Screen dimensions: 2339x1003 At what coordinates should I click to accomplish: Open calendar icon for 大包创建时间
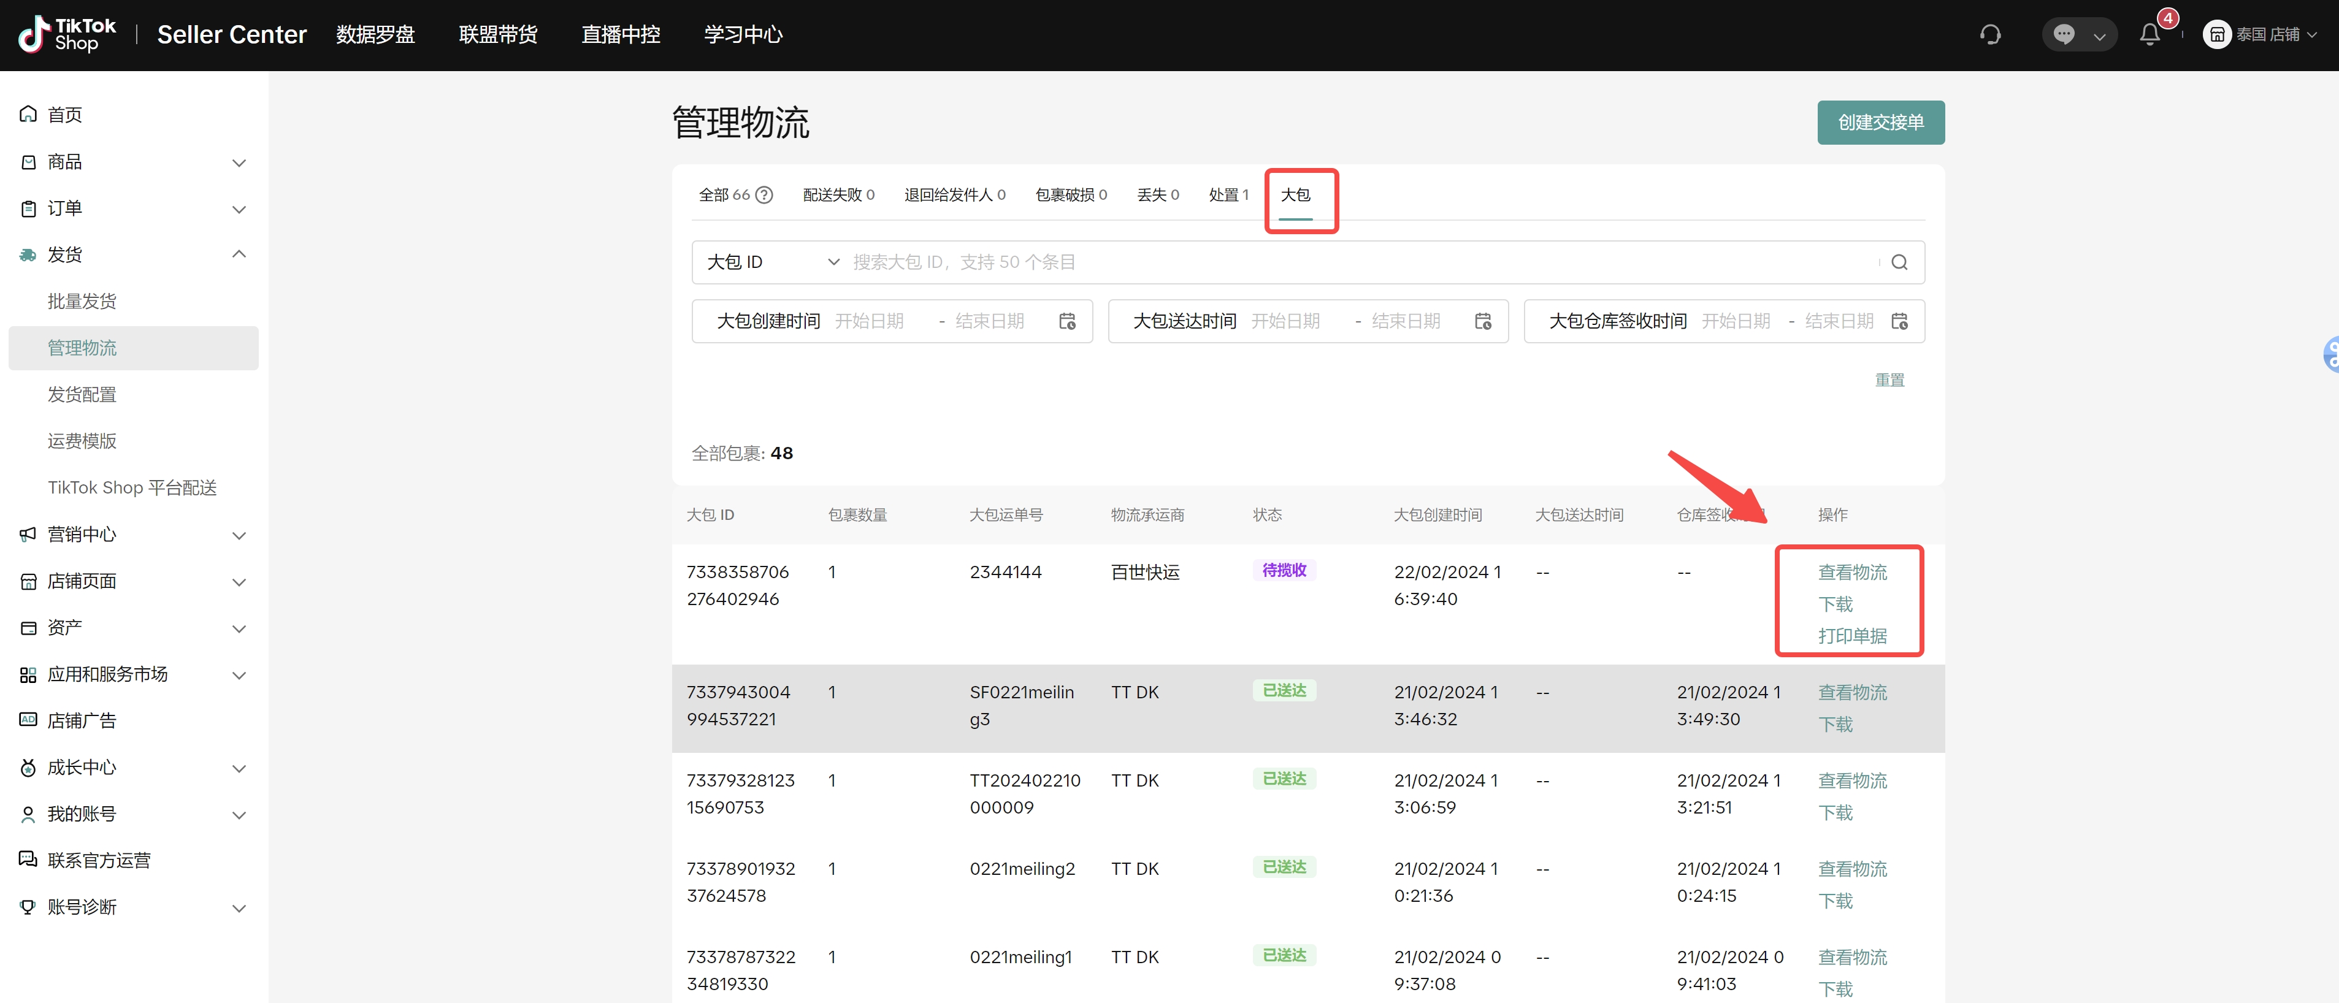click(1067, 321)
